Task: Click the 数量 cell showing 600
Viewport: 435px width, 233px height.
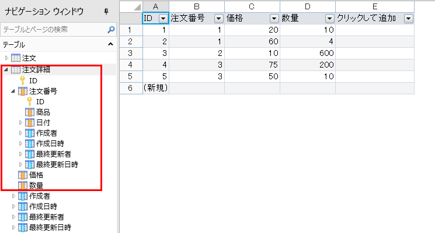Action: pos(308,53)
